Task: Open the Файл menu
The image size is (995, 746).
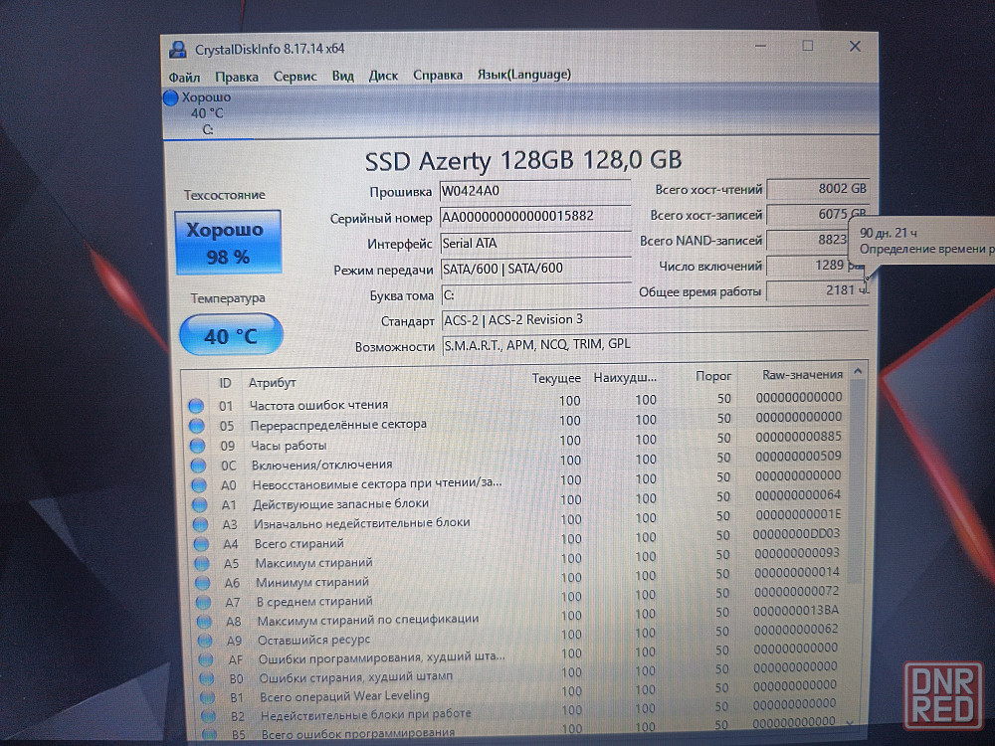Action: coord(184,78)
